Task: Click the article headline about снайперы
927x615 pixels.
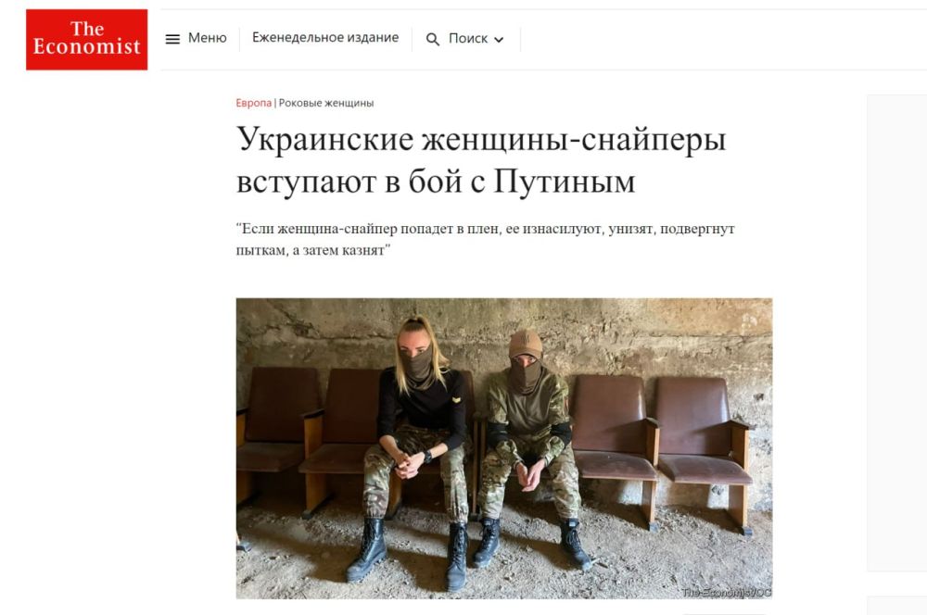Action: [480, 159]
